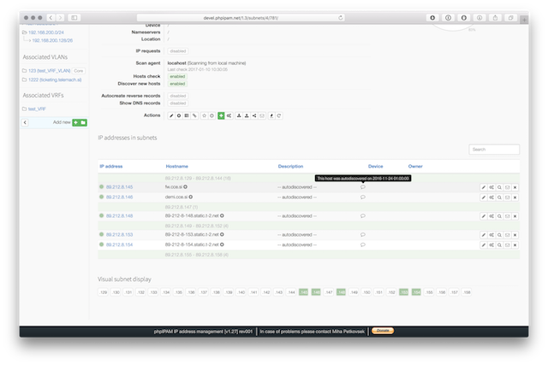Image resolution: width=548 pixels, height=365 pixels.
Task: Click the green plus icon beside Add new
Action: click(x=75, y=122)
